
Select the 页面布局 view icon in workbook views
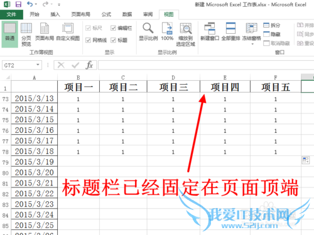click(45, 32)
